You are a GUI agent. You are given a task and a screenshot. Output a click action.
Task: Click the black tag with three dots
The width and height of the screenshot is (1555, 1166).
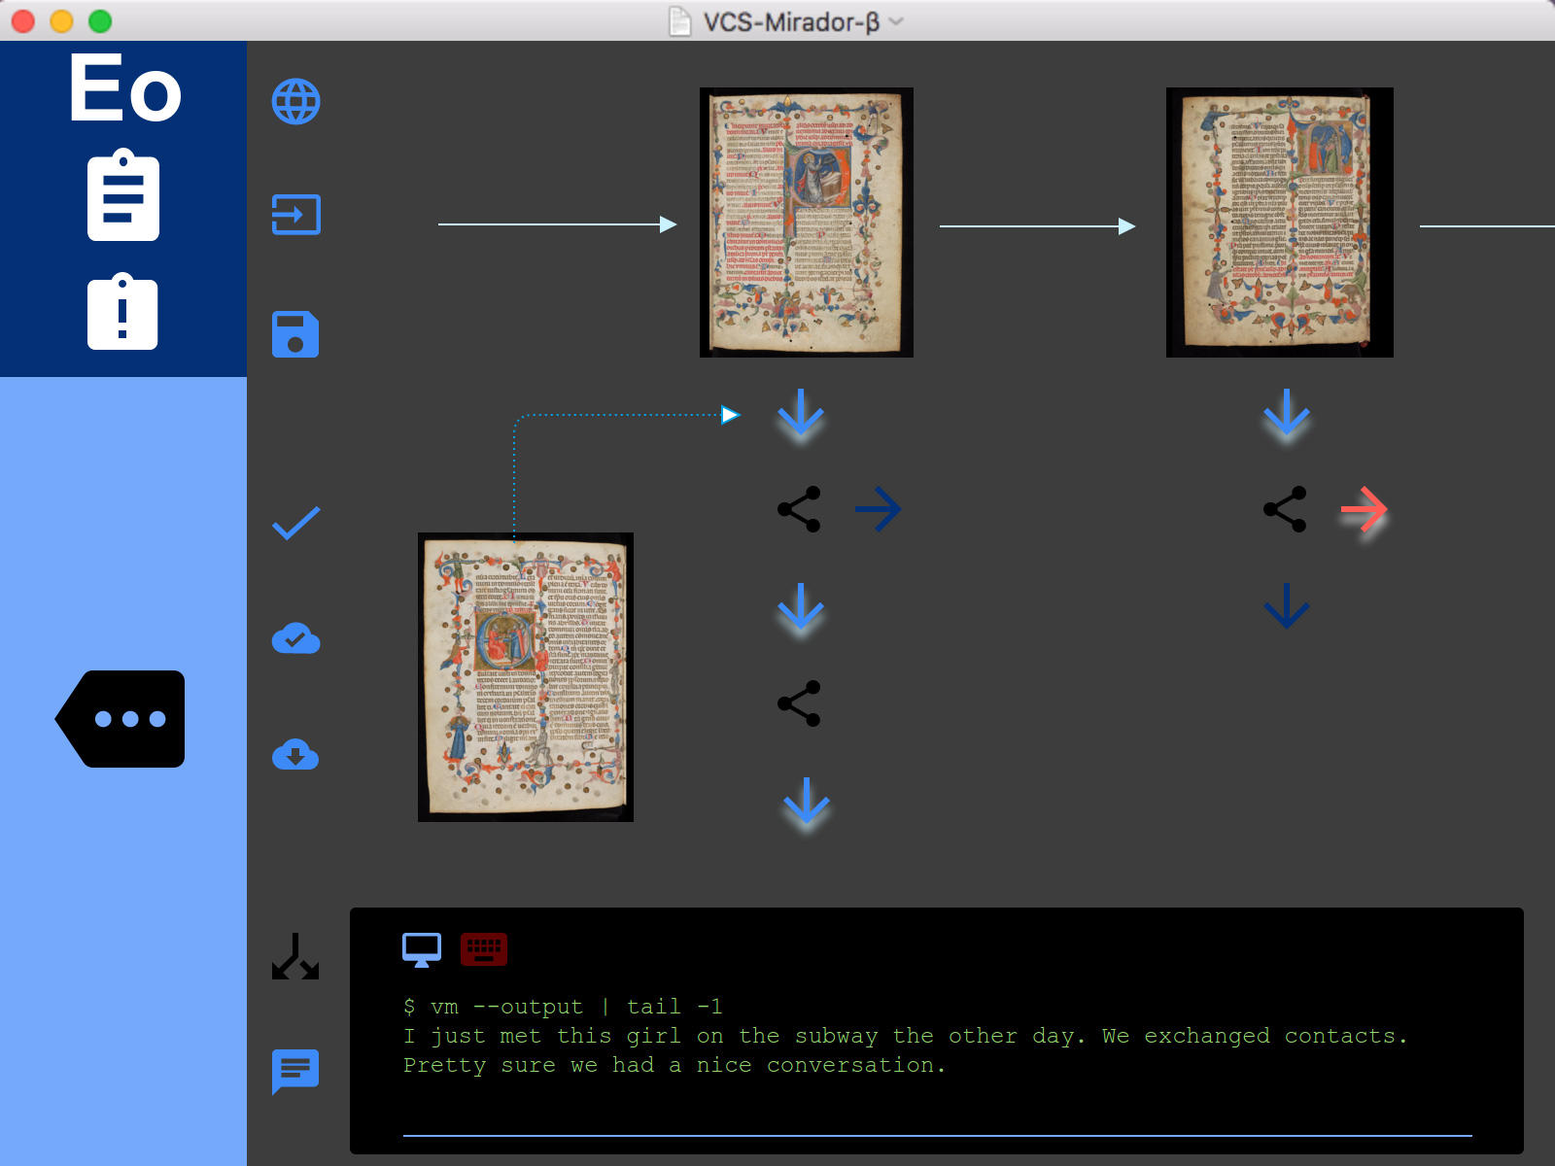pyautogui.click(x=120, y=719)
